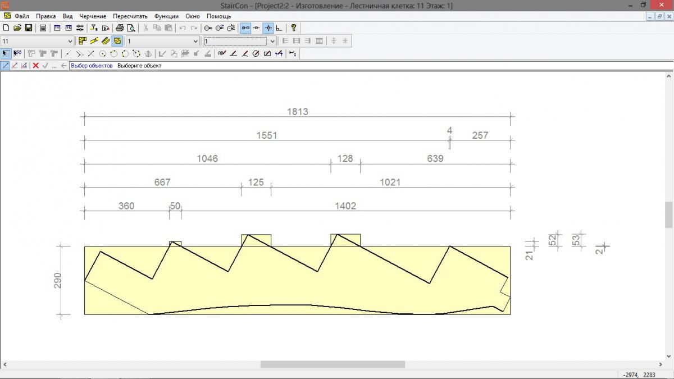
Task: Expand the stairwell dropdown showing 11
Action: coord(70,41)
